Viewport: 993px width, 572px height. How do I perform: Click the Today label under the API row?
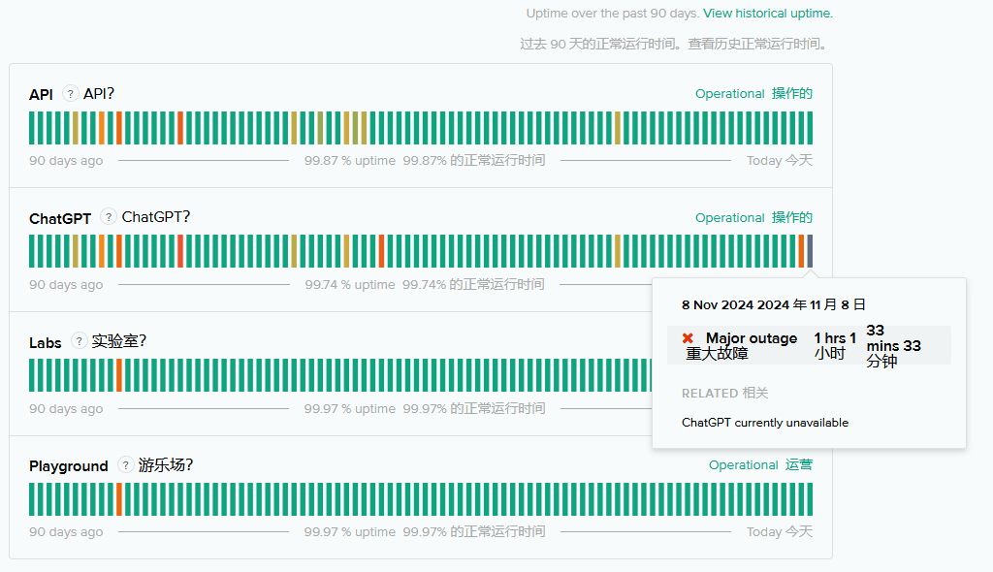(x=763, y=161)
